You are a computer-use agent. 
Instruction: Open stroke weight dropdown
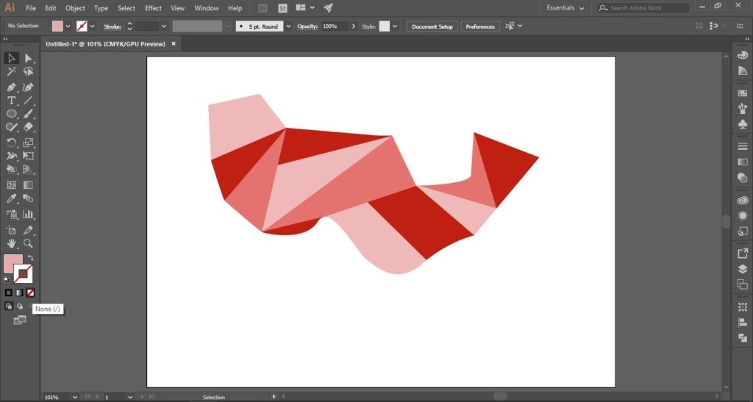tap(164, 26)
